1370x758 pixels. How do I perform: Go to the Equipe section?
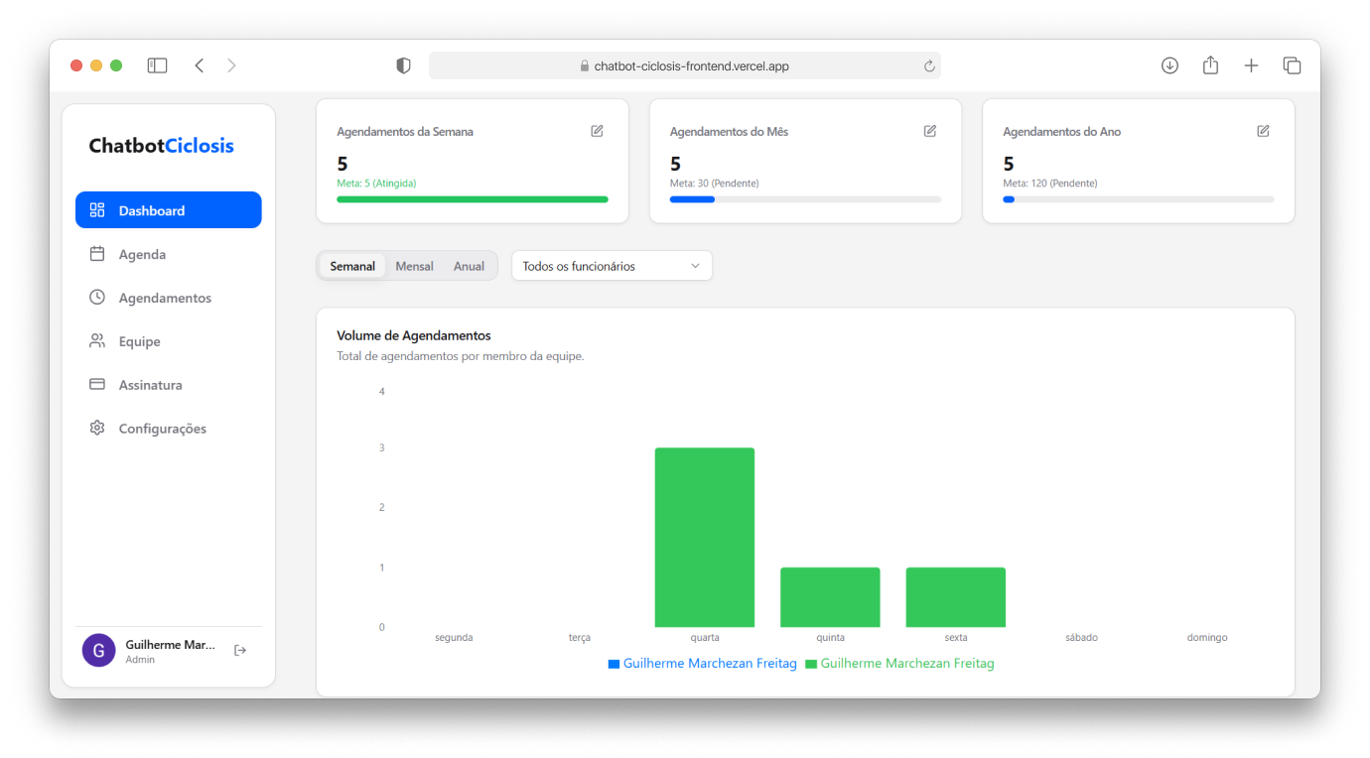139,341
